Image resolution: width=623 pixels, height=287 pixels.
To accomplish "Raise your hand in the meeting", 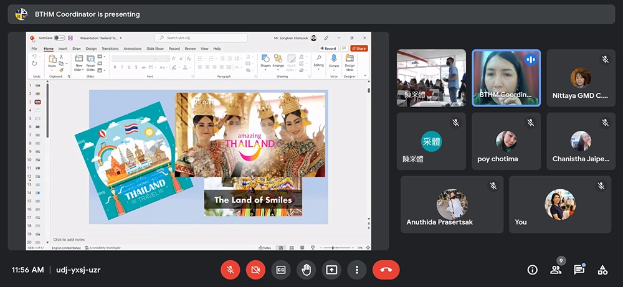I will click(x=306, y=270).
